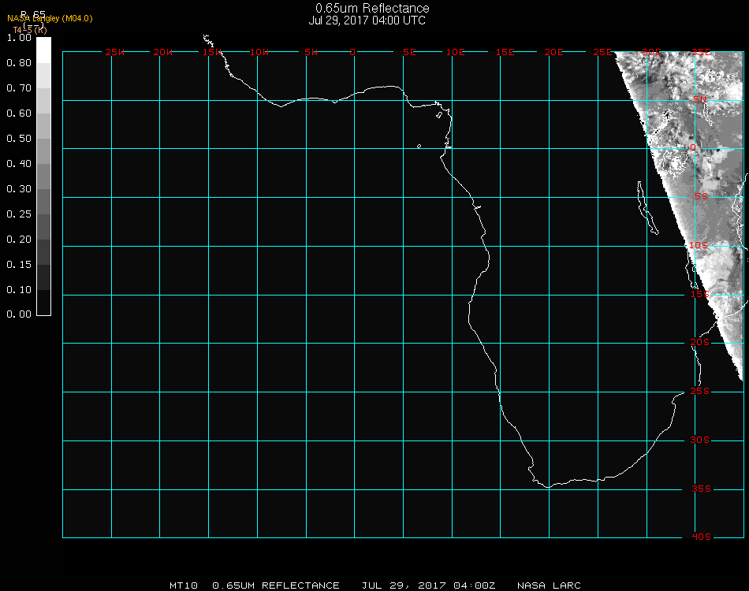Click the 0.00 colorbar label
Image resolution: width=749 pixels, height=591 pixels.
point(19,314)
